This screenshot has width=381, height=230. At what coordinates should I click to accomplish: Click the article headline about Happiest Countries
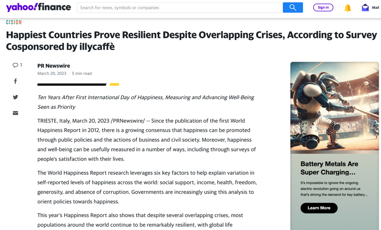click(191, 40)
